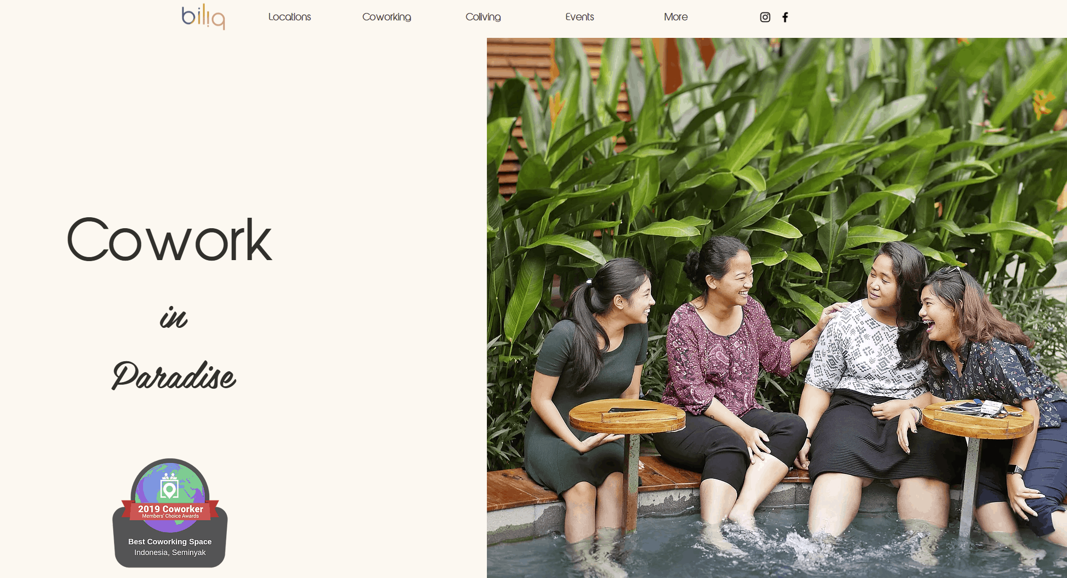Click the biliq logo in the header
Screen dimensions: 1067x578
(203, 17)
